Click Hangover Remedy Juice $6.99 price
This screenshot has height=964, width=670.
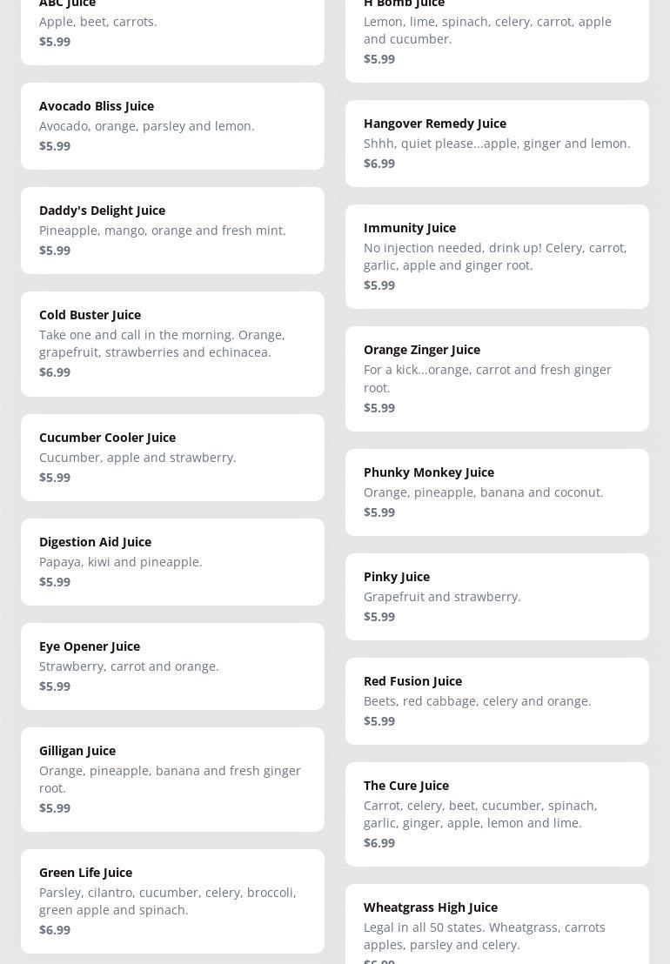point(379,164)
